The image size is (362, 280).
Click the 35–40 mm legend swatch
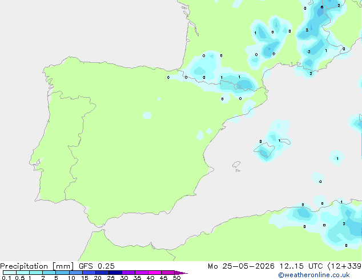(142, 273)
